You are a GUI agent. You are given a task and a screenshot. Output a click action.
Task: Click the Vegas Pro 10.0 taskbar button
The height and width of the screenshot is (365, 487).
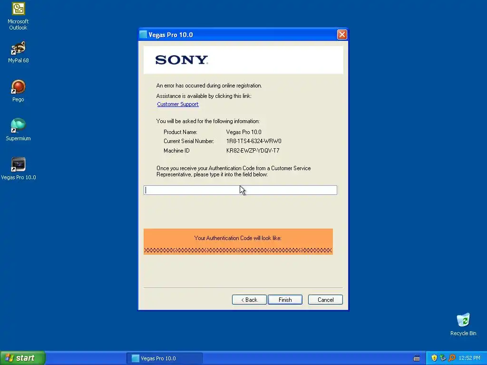coord(165,358)
